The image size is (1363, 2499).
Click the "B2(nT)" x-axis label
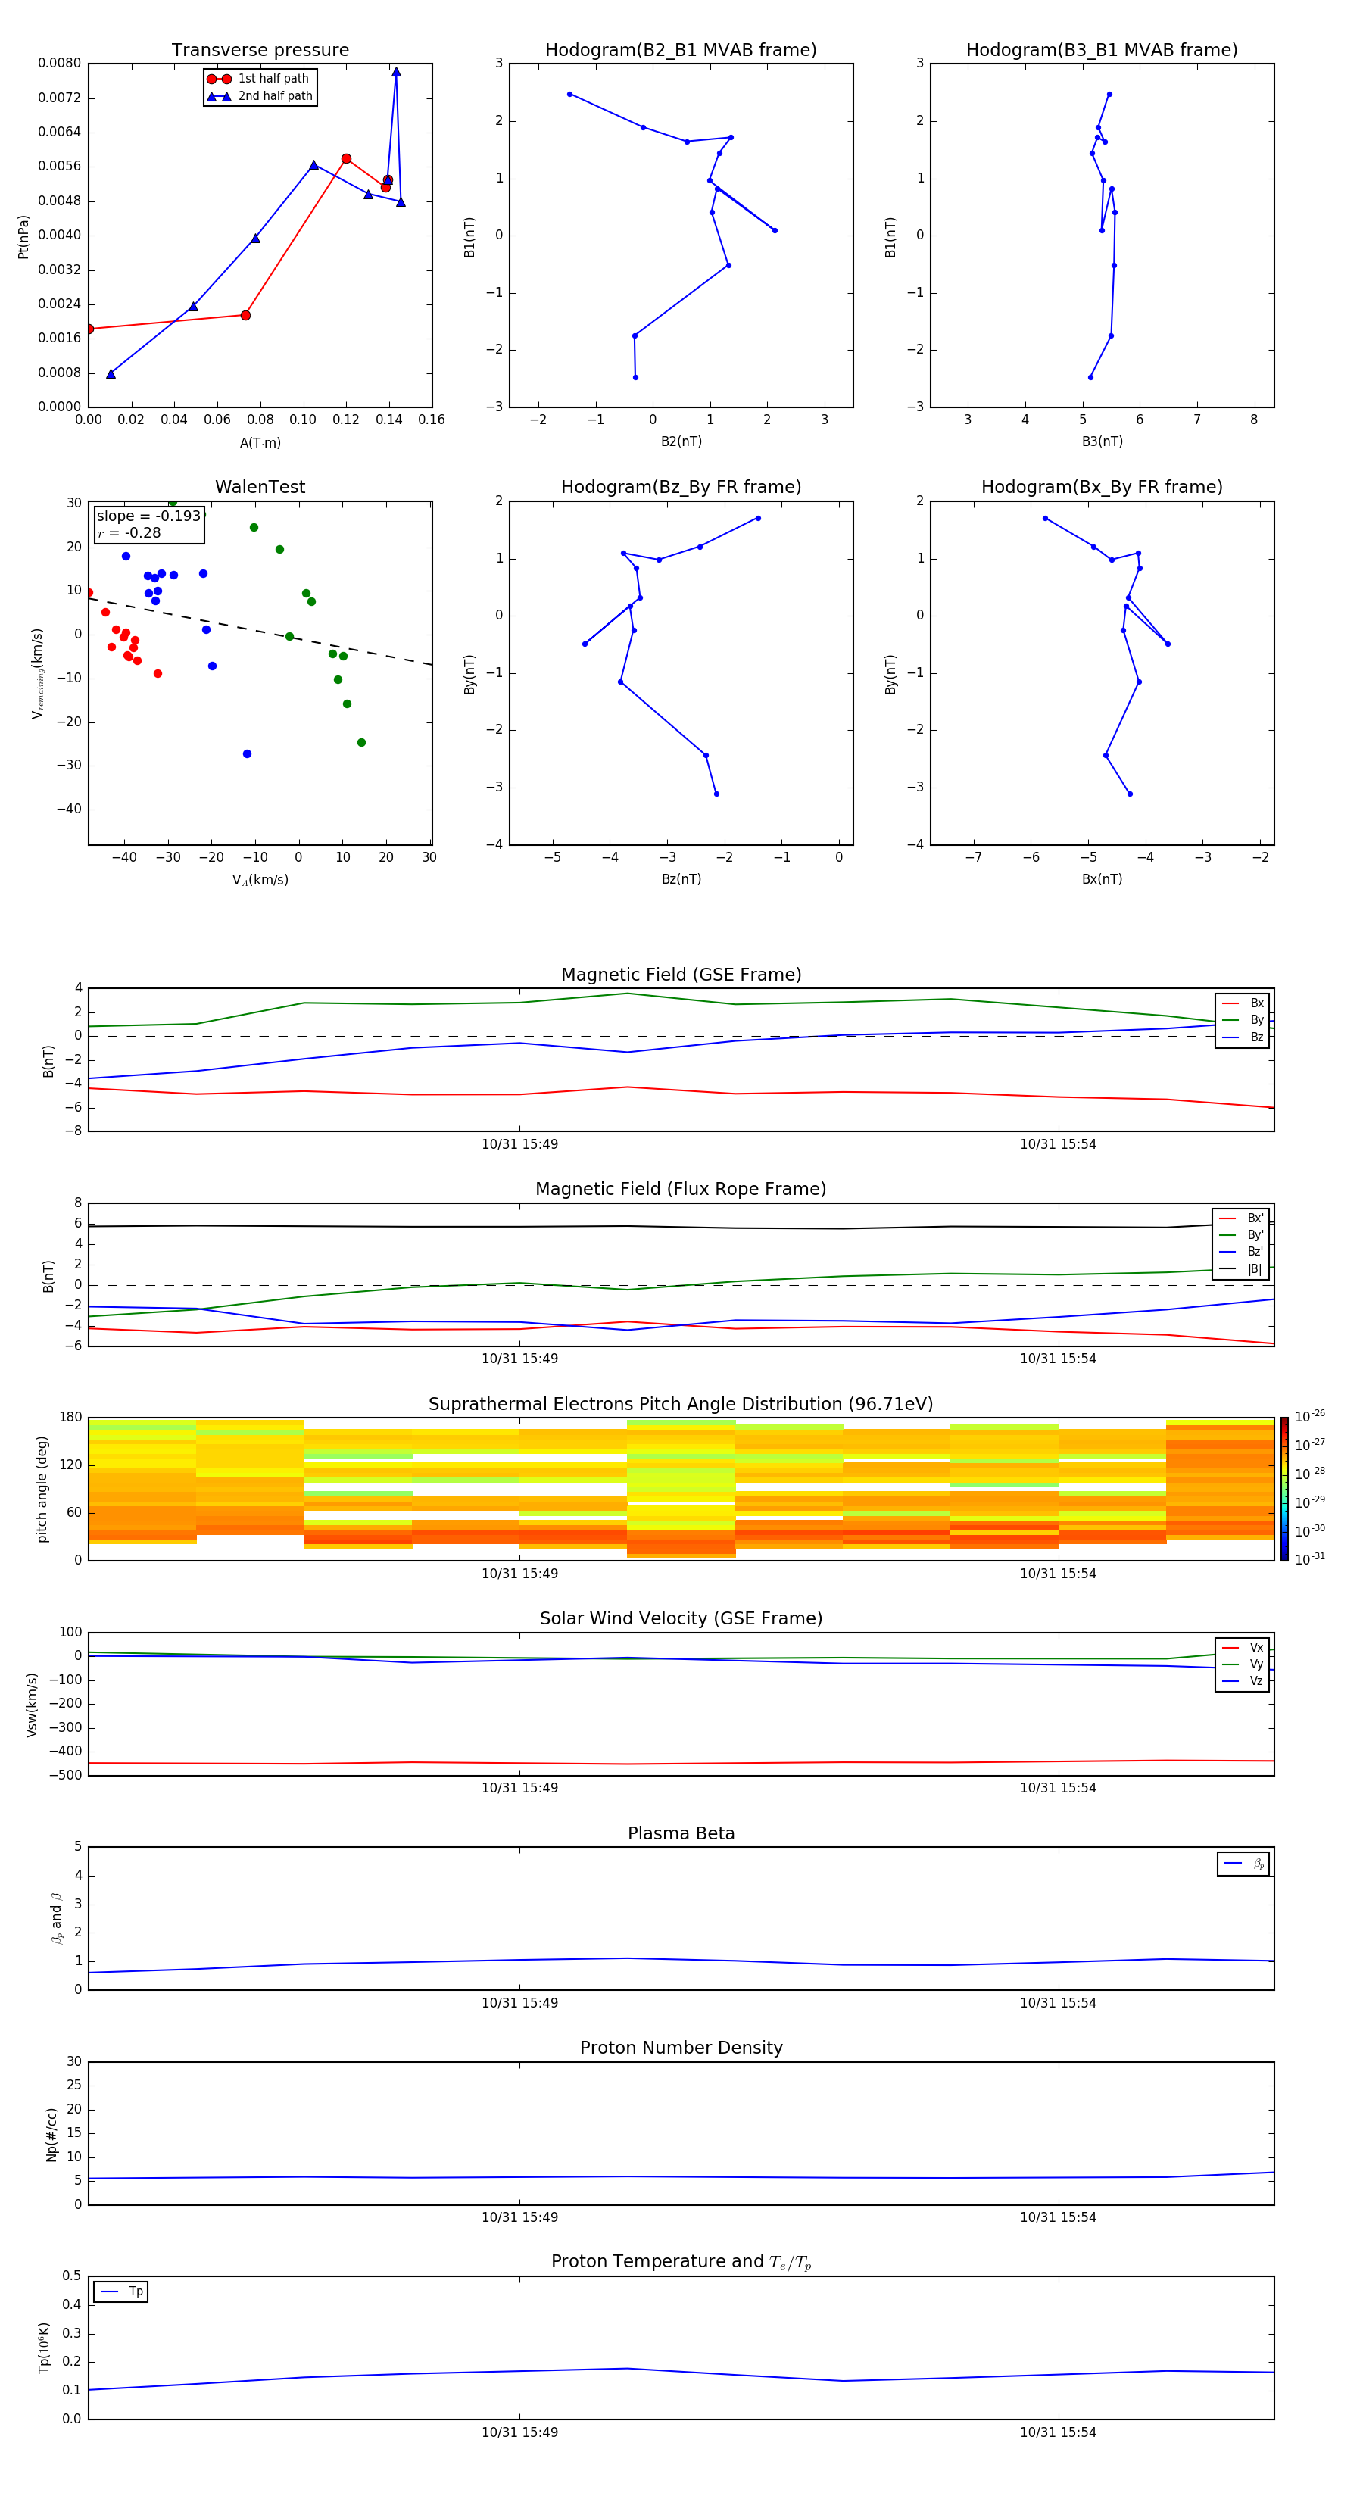click(681, 441)
